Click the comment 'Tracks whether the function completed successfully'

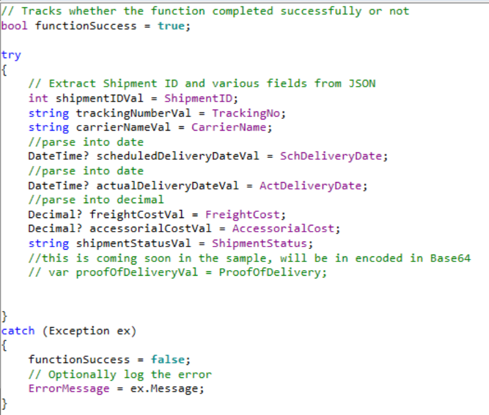click(206, 11)
